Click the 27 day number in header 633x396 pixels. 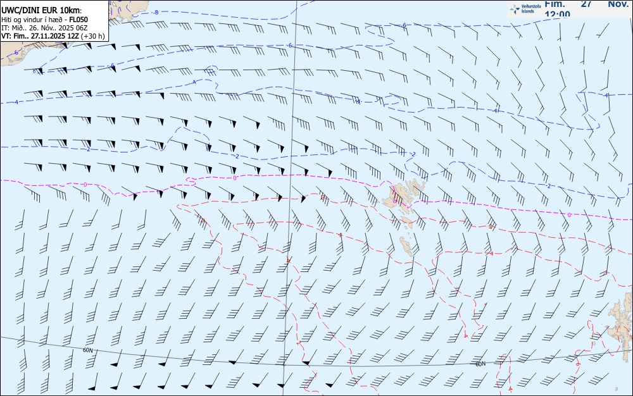tap(586, 4)
